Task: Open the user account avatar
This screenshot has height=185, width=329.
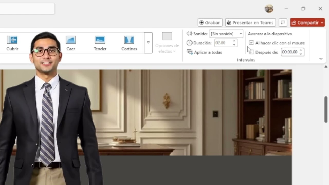Action: (269, 9)
